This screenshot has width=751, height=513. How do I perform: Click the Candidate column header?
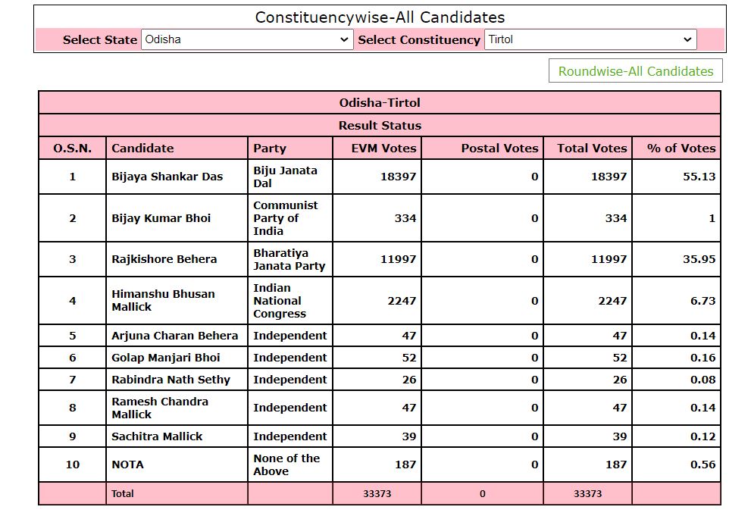coord(142,149)
